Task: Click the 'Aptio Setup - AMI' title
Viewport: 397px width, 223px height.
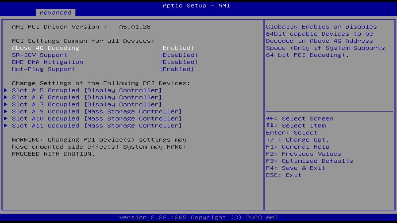Action: pyautogui.click(x=197, y=6)
